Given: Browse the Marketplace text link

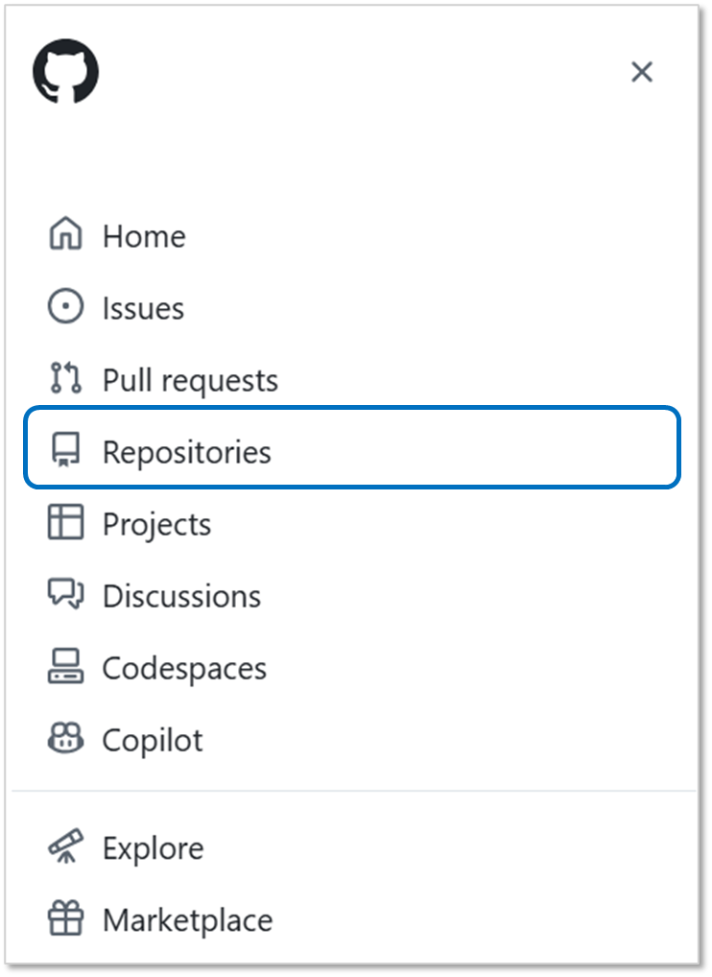Looking at the screenshot, I should 187,920.
